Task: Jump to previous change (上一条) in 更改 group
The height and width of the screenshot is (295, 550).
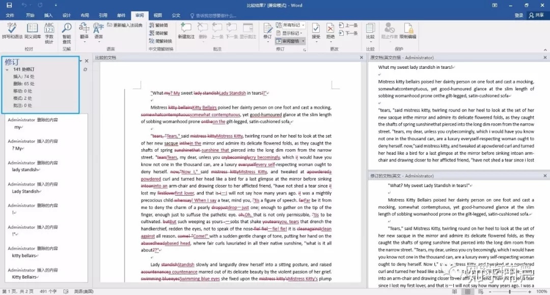Action: point(348,25)
